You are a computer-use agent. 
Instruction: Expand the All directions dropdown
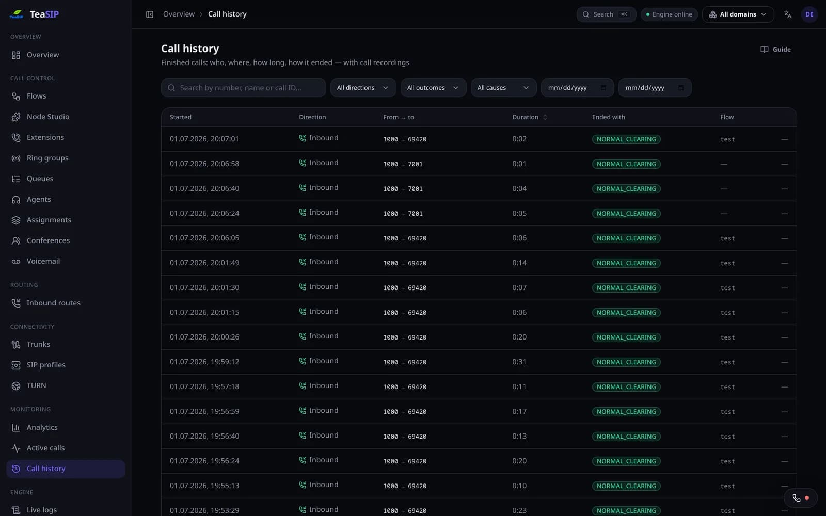tap(363, 88)
